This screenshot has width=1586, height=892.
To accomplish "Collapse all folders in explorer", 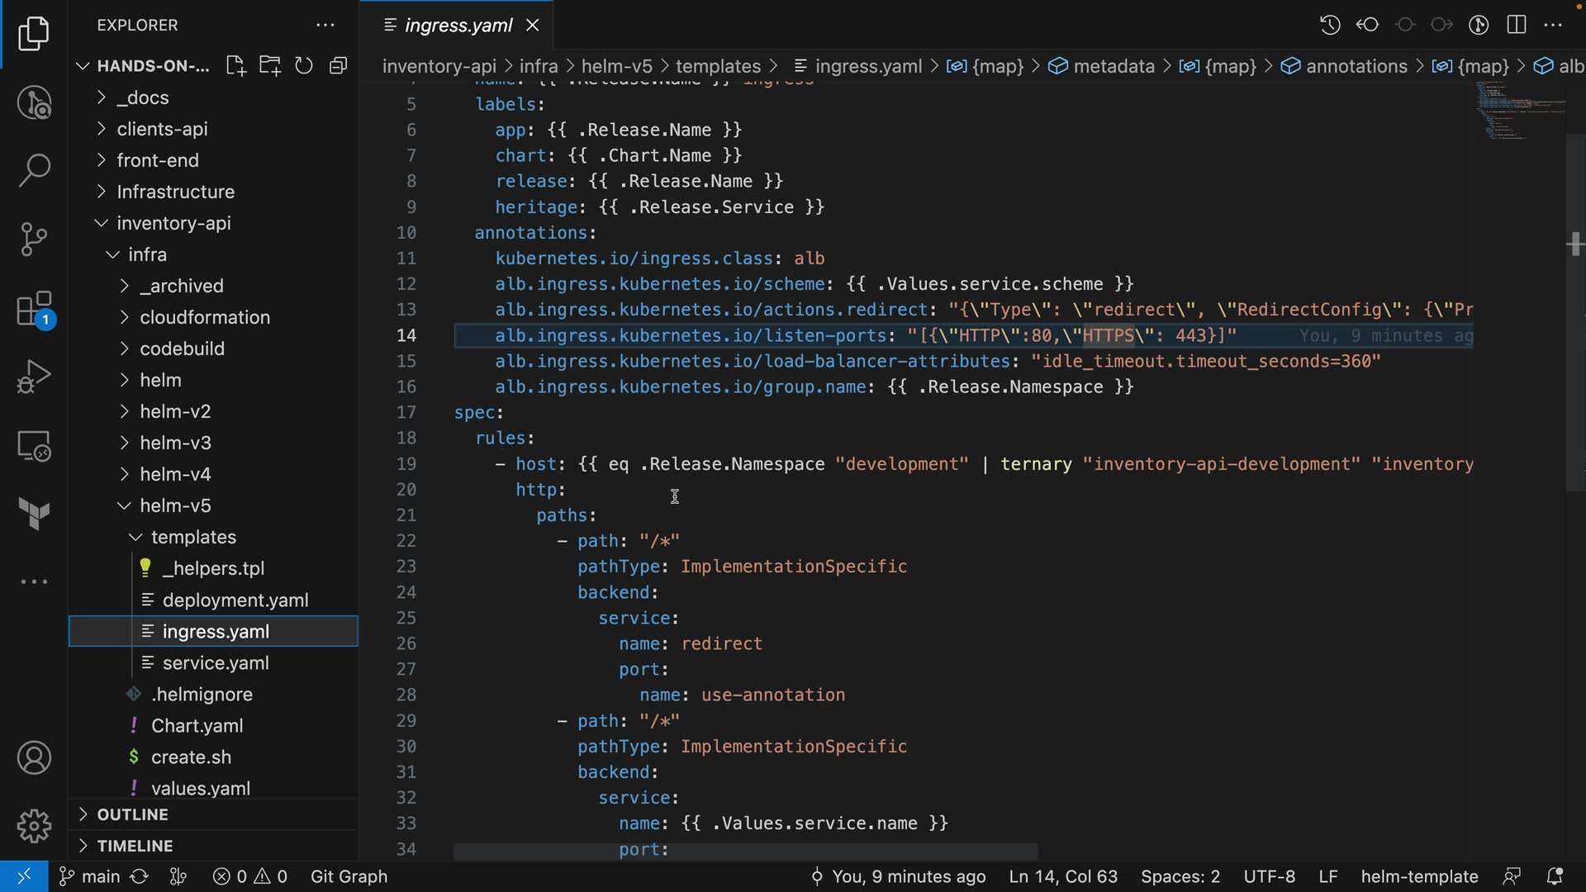I will point(338,66).
